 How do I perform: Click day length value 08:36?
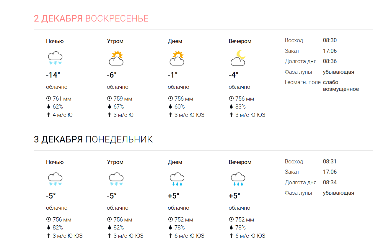[330, 61]
